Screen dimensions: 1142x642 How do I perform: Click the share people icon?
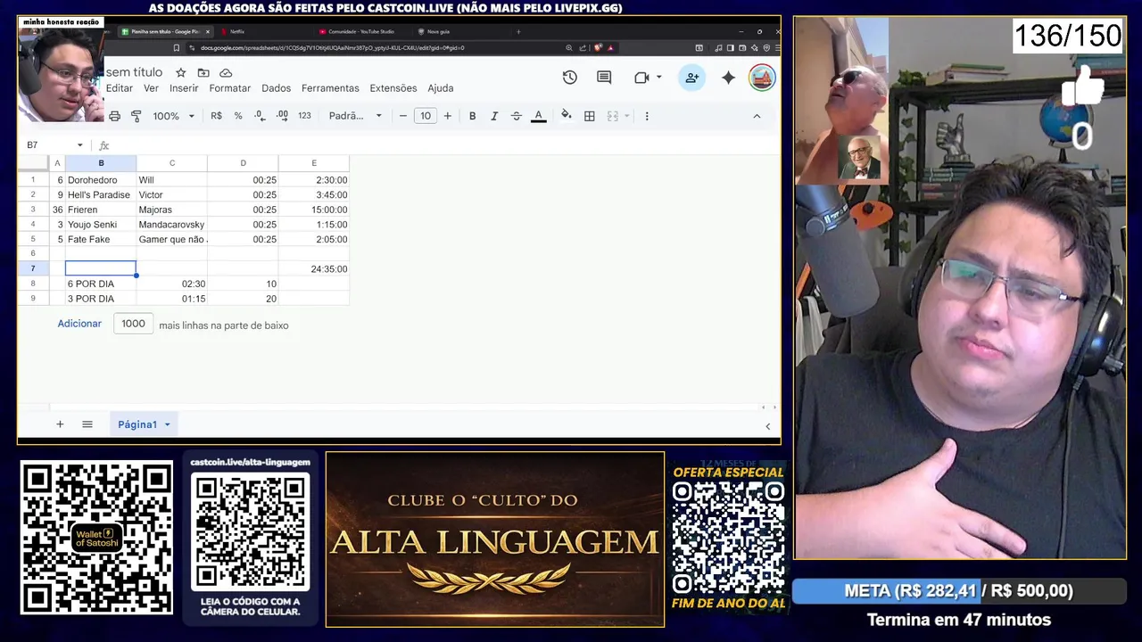click(x=691, y=78)
